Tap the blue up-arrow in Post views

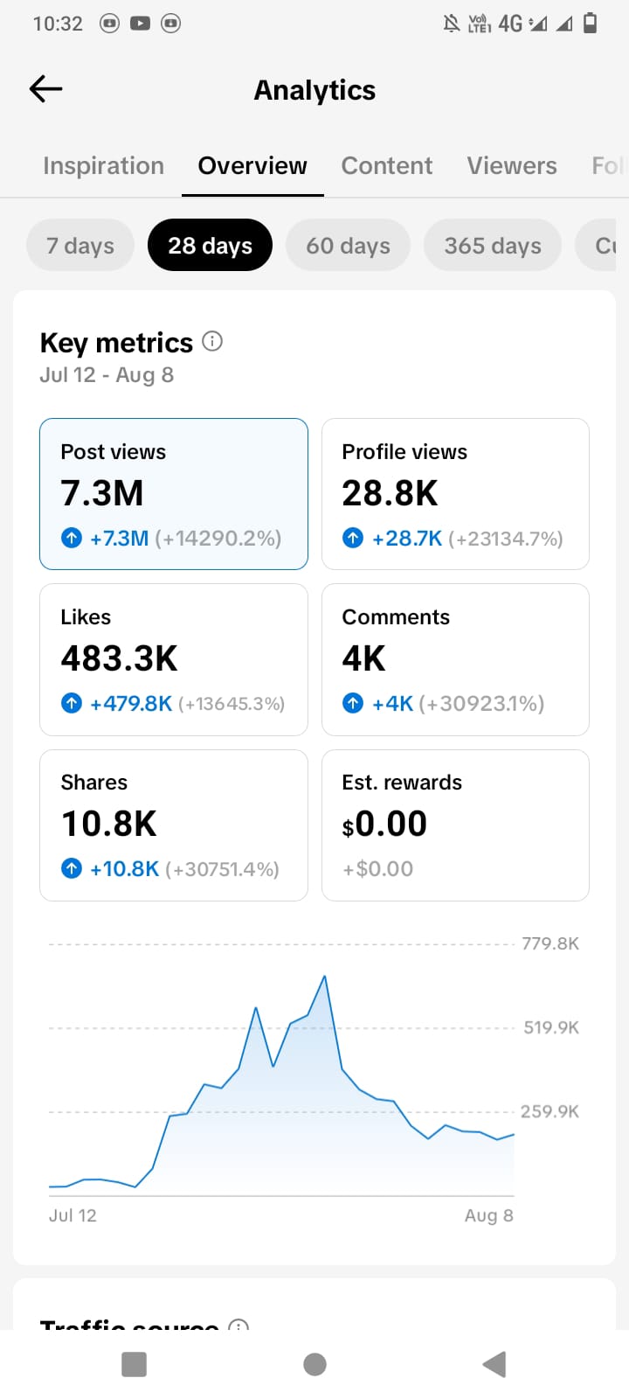pos(72,538)
